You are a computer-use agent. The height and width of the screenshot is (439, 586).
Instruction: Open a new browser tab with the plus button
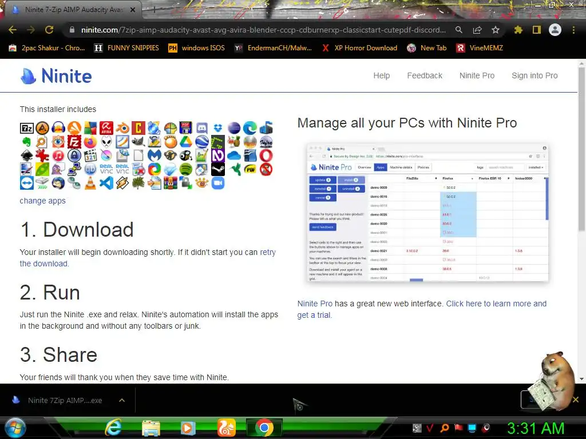154,10
